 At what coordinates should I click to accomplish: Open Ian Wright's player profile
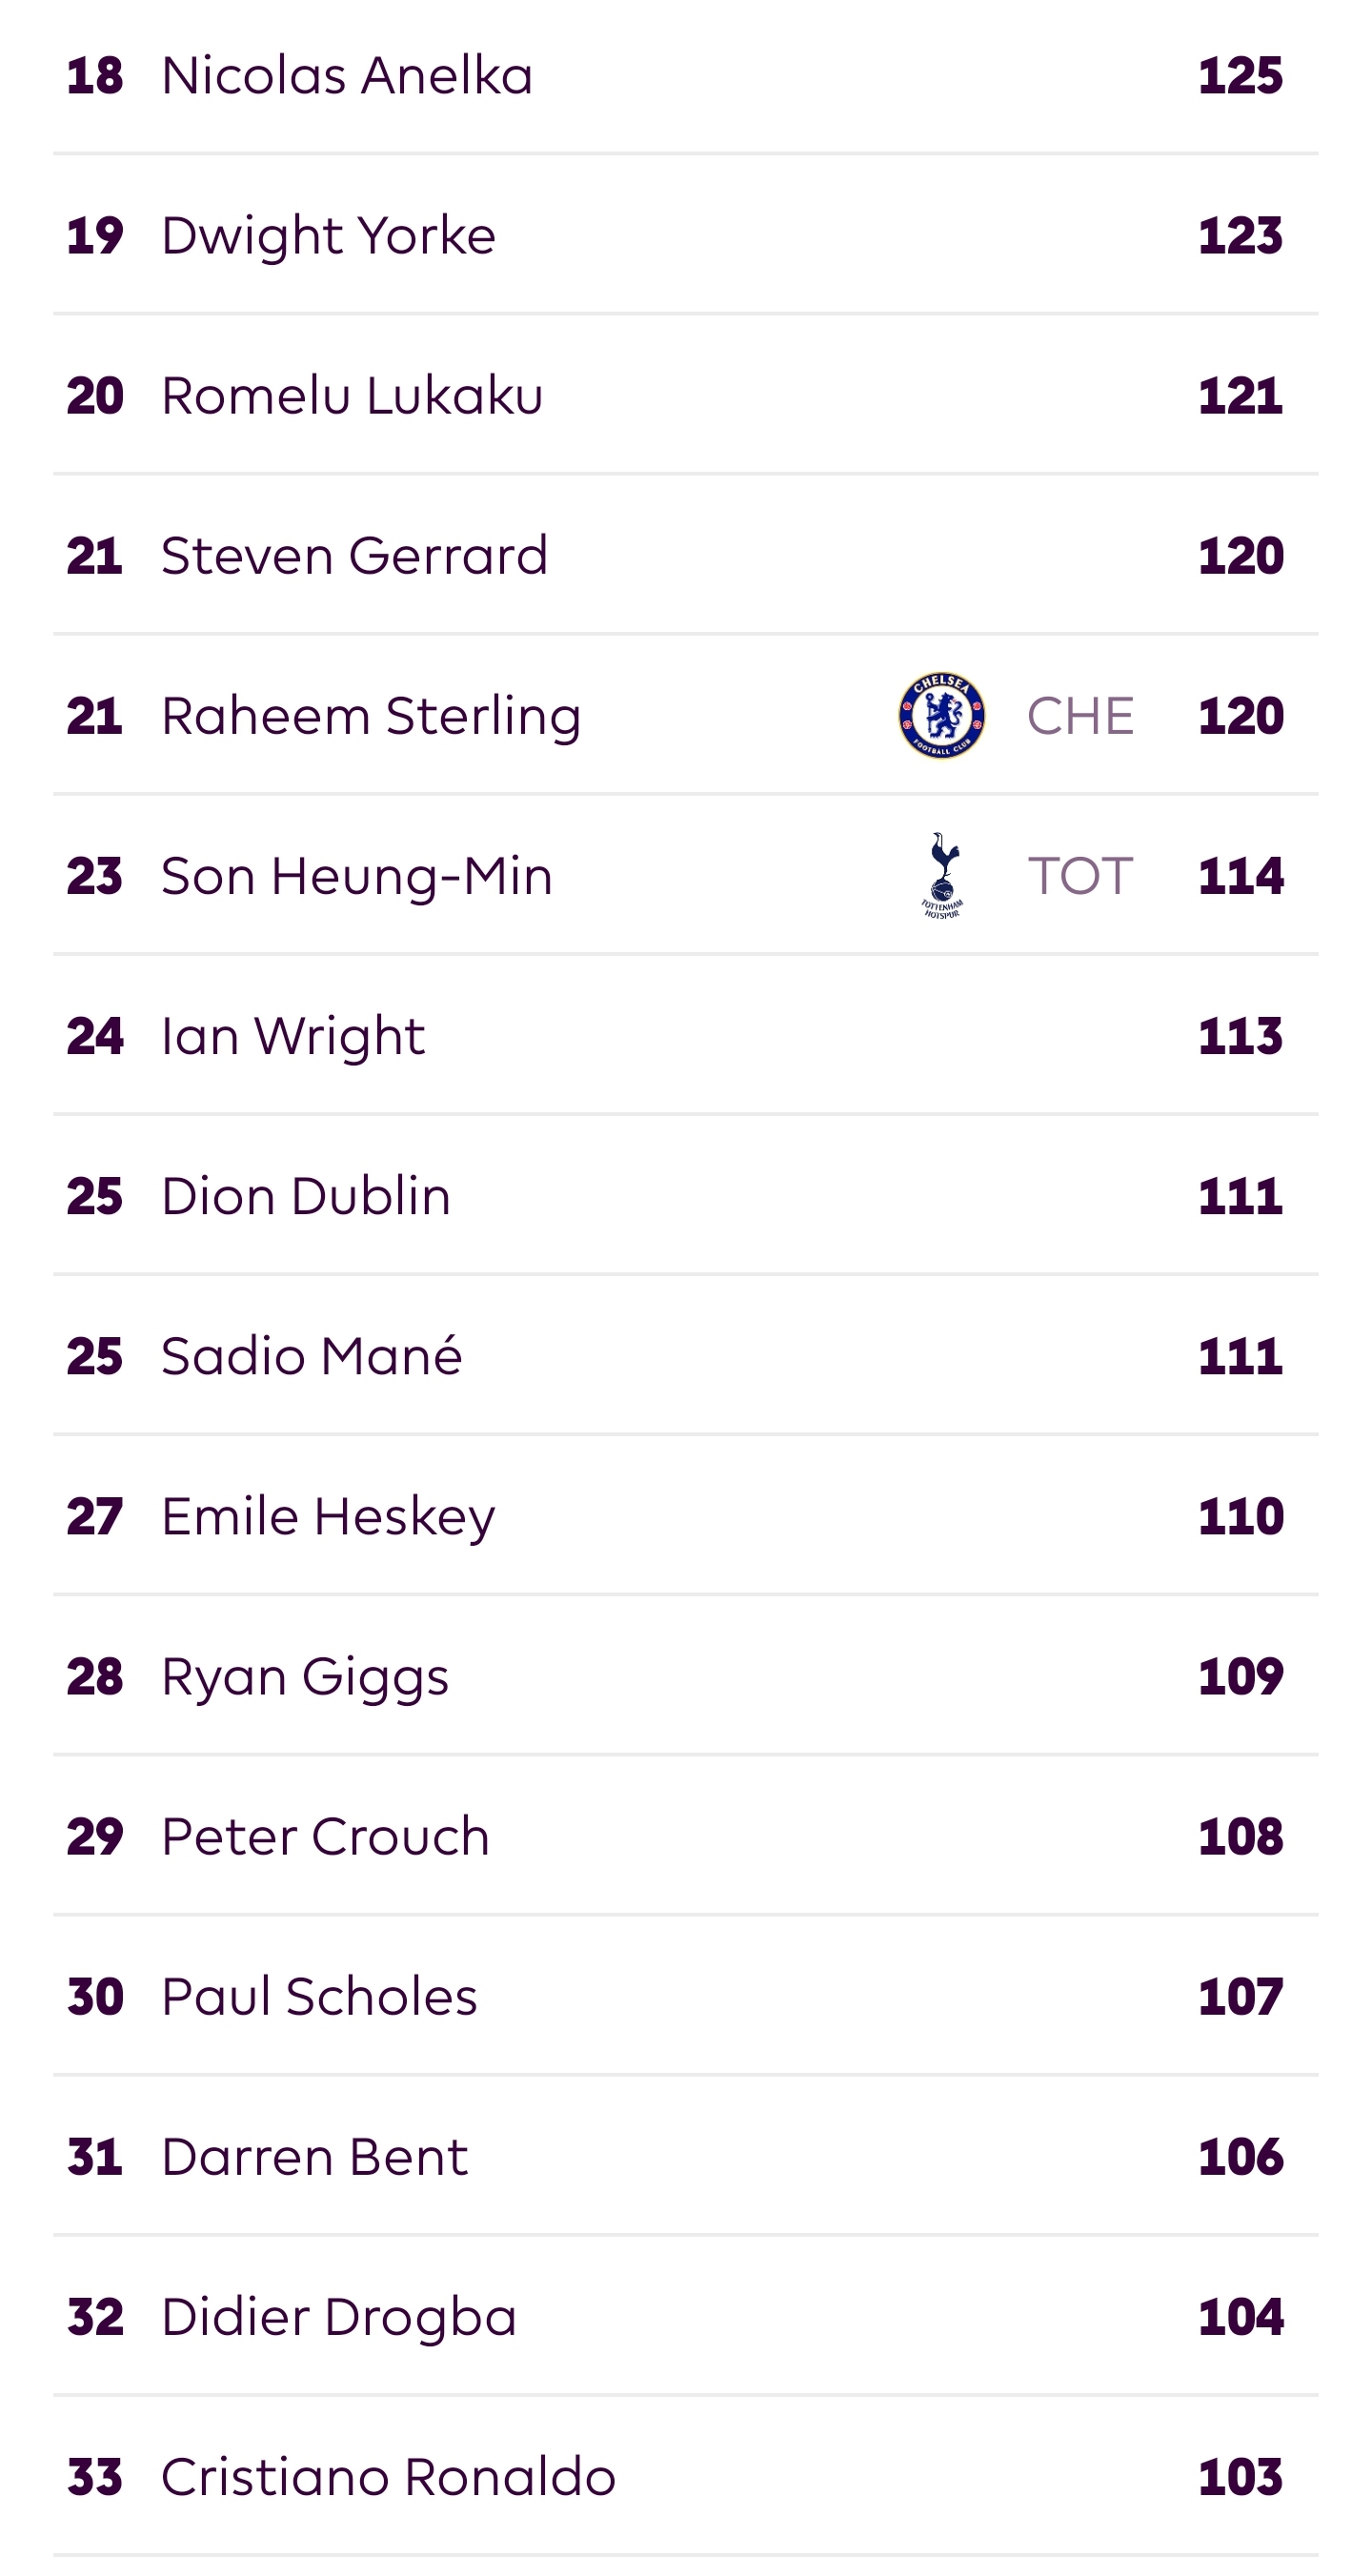[293, 1036]
